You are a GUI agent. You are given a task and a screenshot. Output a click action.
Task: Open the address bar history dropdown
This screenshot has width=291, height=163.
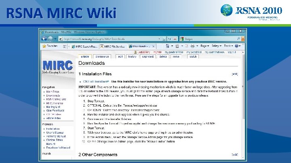pyautogui.click(x=159, y=39)
